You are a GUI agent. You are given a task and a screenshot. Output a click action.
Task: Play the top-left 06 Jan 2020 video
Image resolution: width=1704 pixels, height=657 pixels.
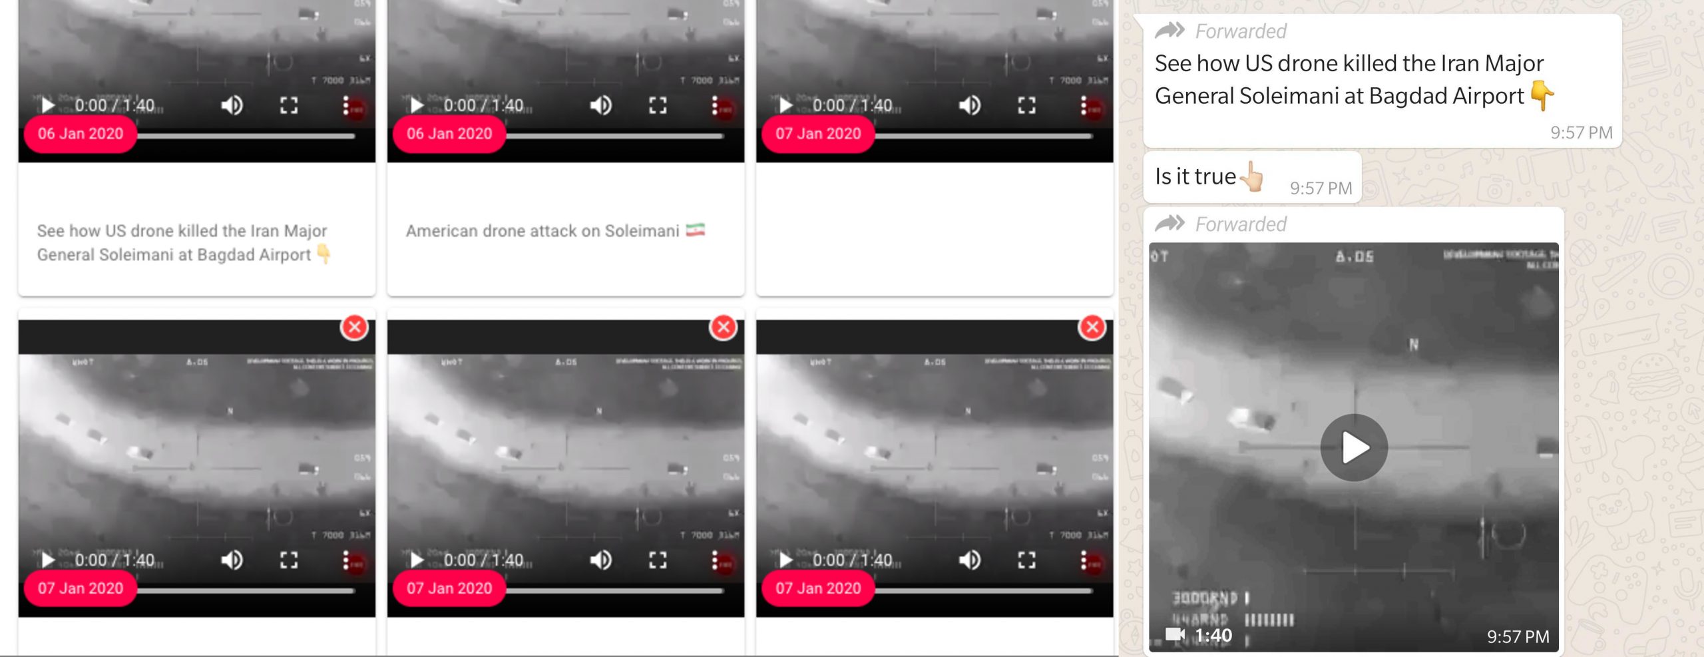coord(47,105)
